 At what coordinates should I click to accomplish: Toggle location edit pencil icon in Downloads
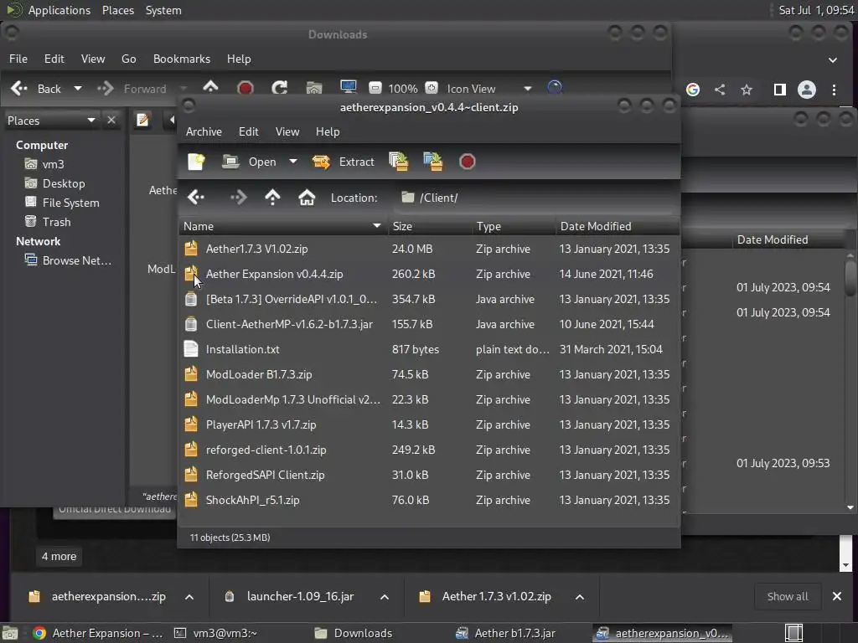tap(142, 120)
